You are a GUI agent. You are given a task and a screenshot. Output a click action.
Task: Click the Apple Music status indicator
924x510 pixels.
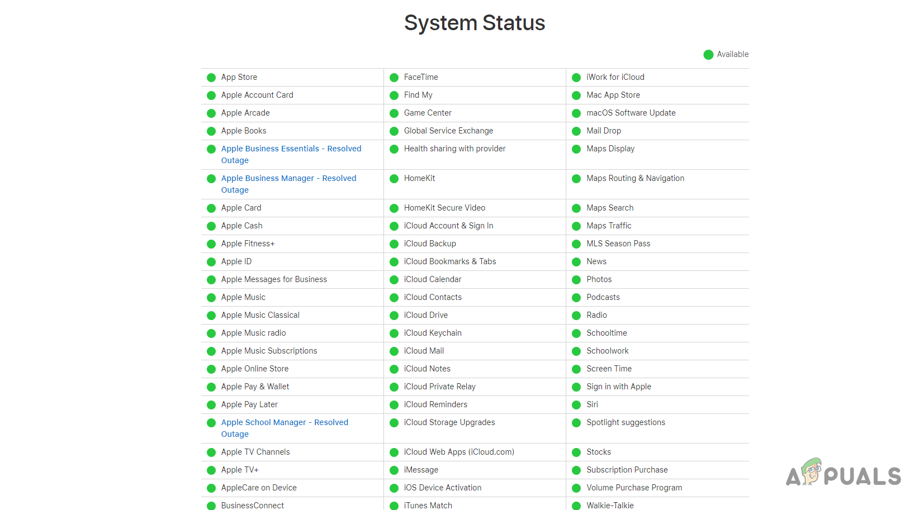[x=211, y=297]
